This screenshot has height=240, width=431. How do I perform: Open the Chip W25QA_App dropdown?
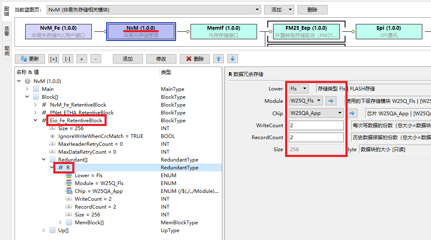point(316,113)
